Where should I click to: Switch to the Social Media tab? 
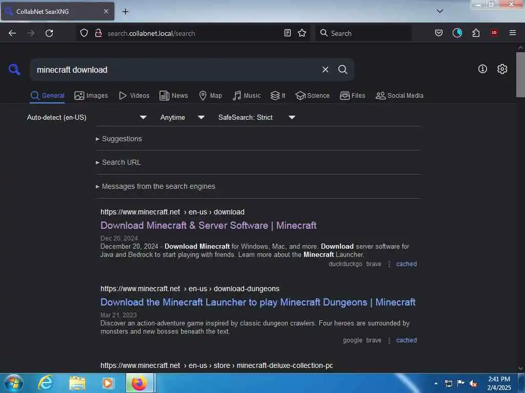click(399, 96)
